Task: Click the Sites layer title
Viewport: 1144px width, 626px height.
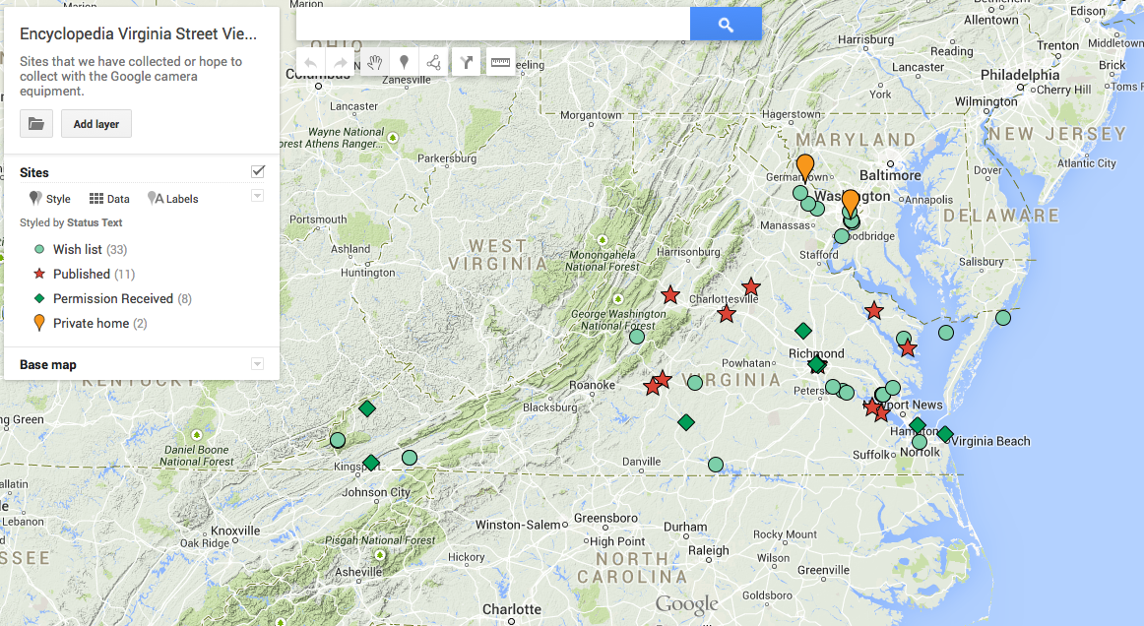Action: (x=34, y=173)
